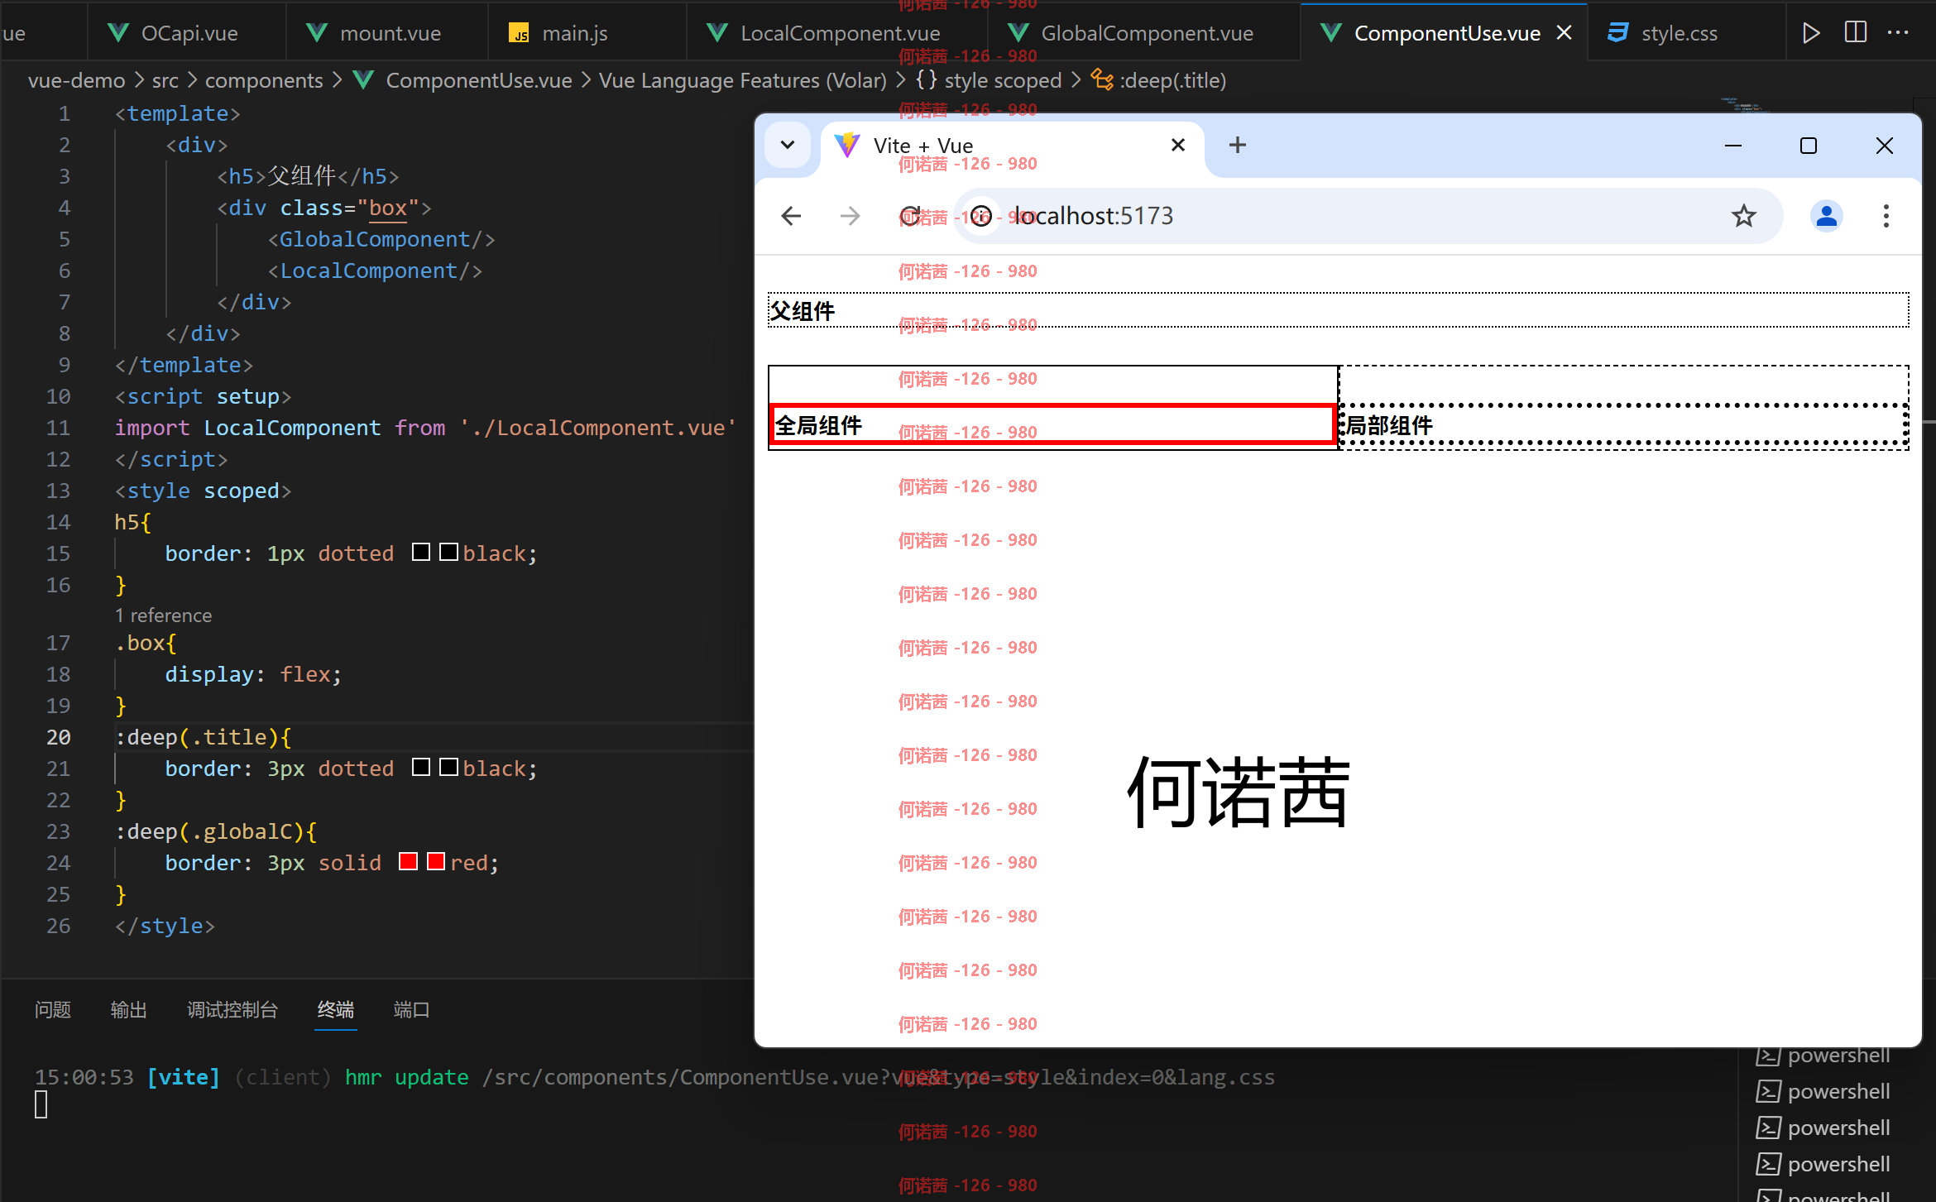Switch to the OCapi.vue tab
The height and width of the screenshot is (1202, 1936).
tap(187, 33)
